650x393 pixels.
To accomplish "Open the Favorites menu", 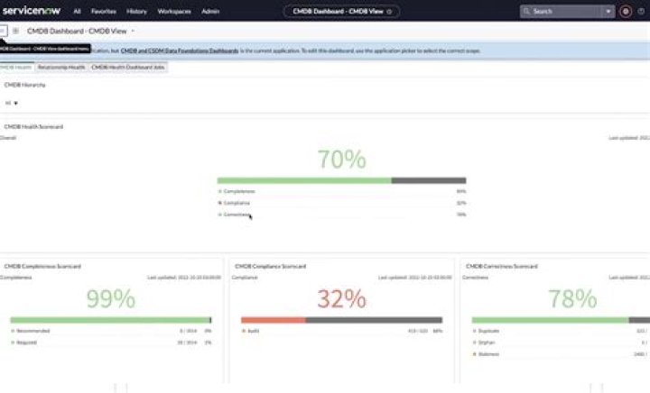I will coord(104,12).
